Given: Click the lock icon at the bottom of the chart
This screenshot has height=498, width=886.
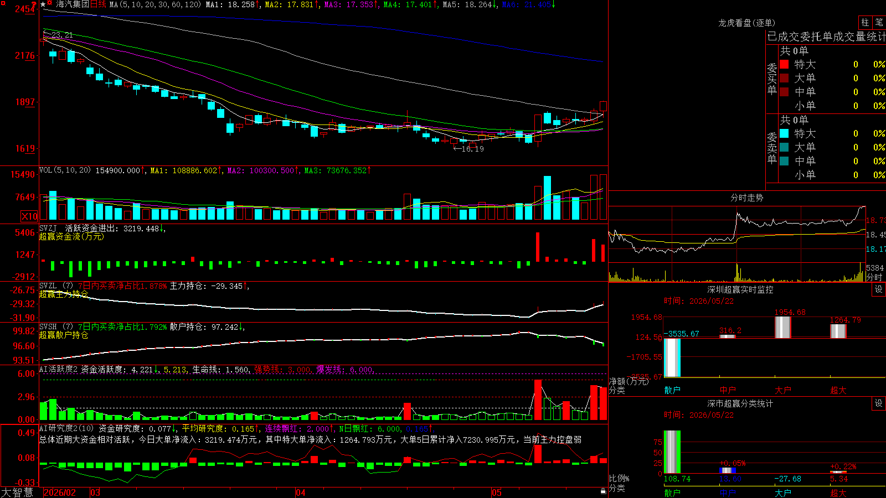Looking at the screenshot, I should click(603, 491).
